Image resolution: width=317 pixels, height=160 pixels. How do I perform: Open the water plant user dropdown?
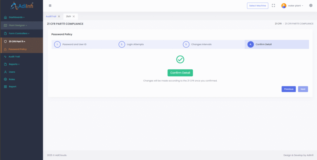(x=296, y=6)
